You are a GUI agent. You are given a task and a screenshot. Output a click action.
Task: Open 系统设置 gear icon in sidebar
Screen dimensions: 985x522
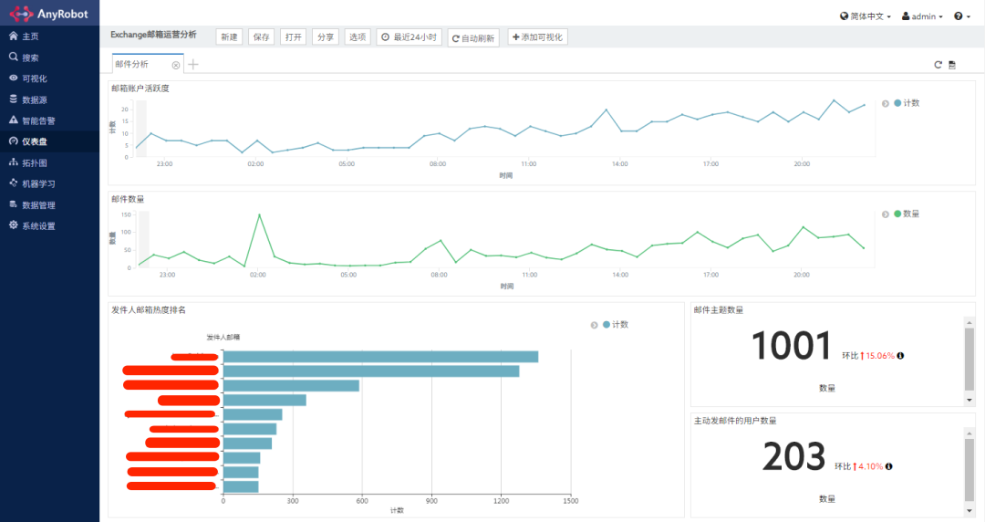[13, 225]
